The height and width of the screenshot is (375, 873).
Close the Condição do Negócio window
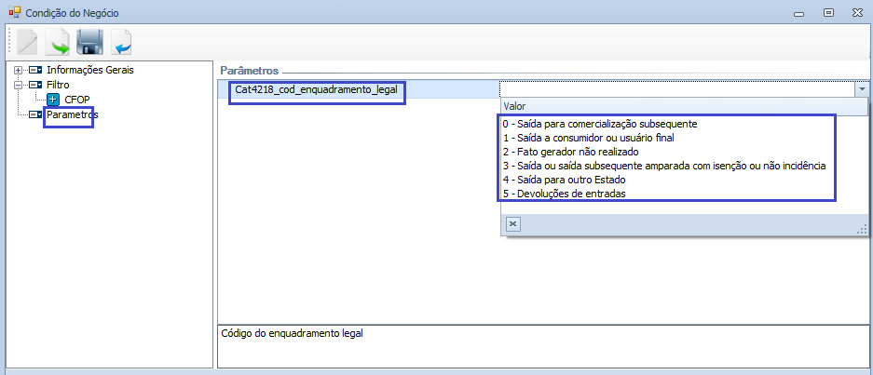(857, 13)
